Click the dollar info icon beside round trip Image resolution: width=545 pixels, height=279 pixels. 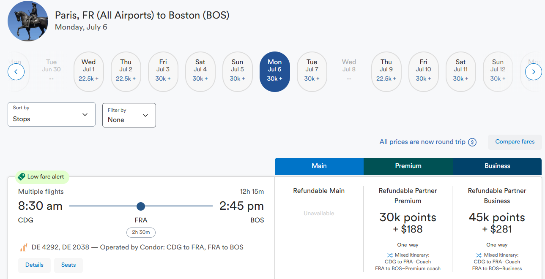(x=472, y=142)
